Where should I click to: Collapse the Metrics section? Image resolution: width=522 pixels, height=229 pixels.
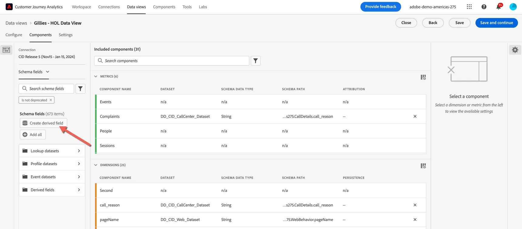[96, 77]
